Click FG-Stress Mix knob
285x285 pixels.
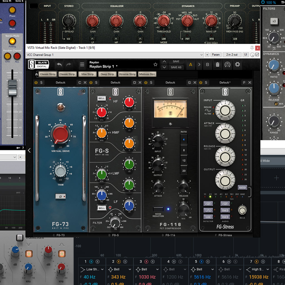click(242, 210)
